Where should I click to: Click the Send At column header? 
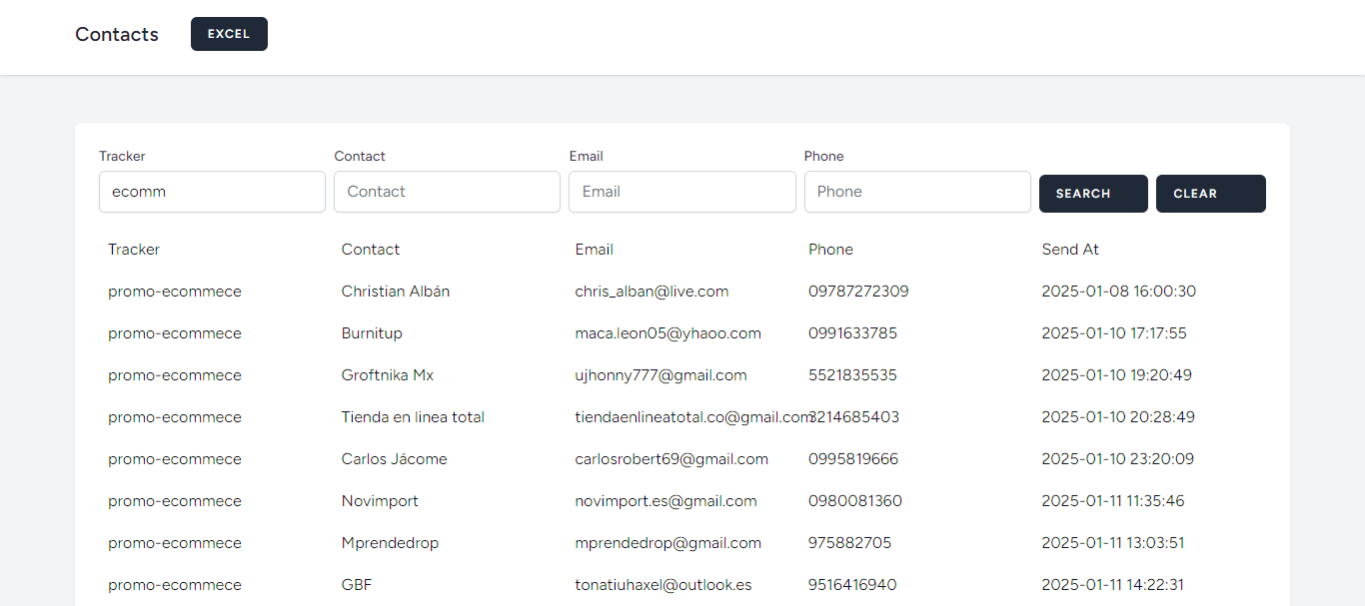[1070, 250]
